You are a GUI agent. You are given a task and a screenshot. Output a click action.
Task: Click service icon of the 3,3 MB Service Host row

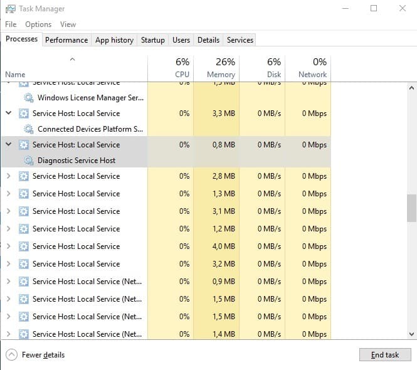pyautogui.click(x=24, y=114)
